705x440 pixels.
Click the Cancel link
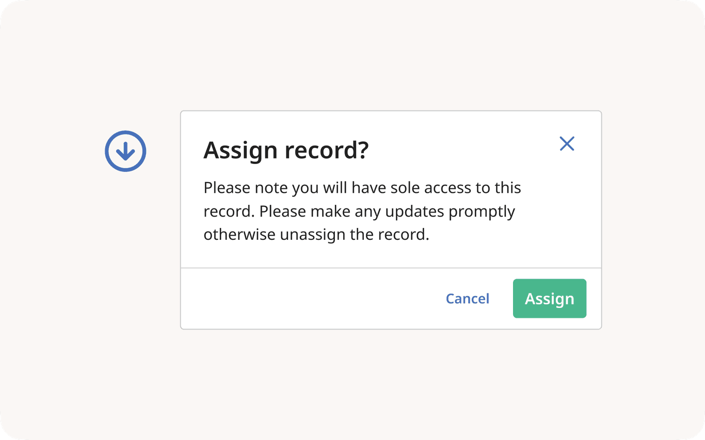[467, 299]
